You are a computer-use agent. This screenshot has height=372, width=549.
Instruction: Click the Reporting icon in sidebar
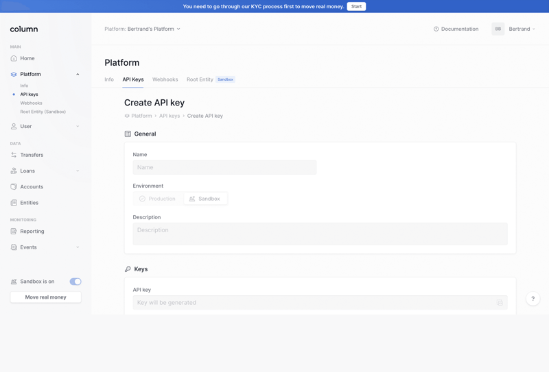14,232
